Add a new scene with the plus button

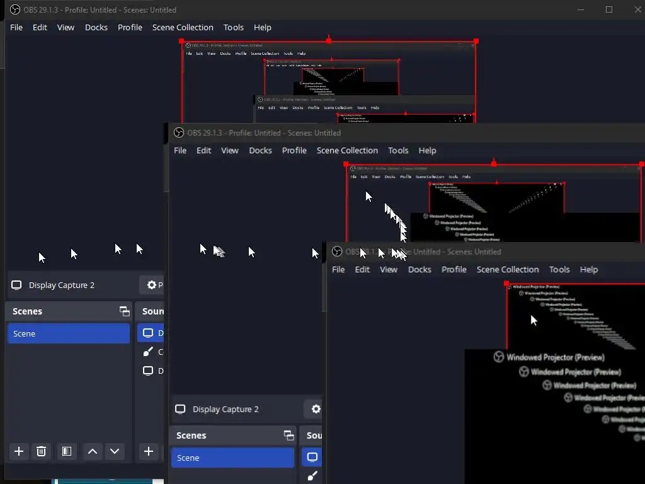19,451
